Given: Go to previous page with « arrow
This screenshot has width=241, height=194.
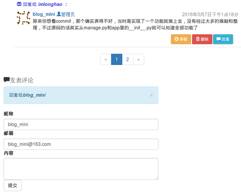Looking at the screenshot, I should 106,59.
